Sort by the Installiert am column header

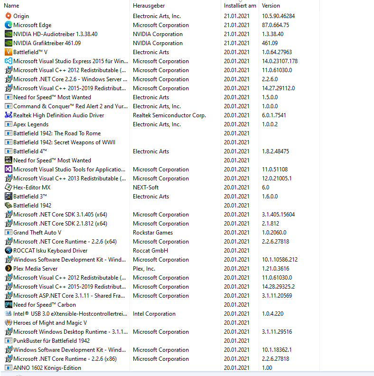coord(240,6)
